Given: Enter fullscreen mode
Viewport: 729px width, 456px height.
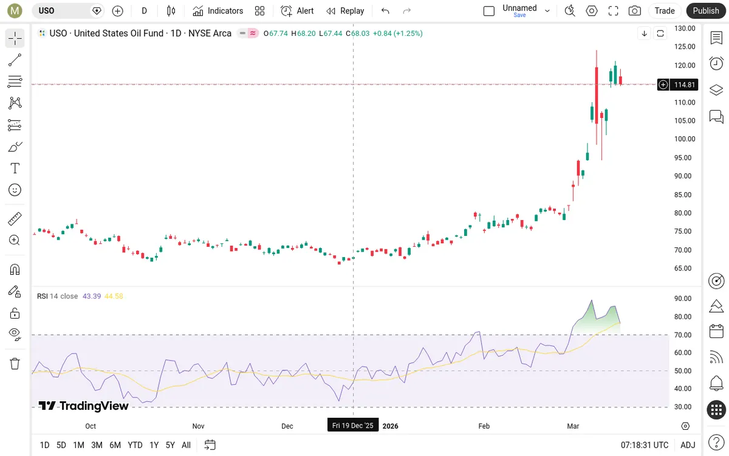Looking at the screenshot, I should point(614,11).
